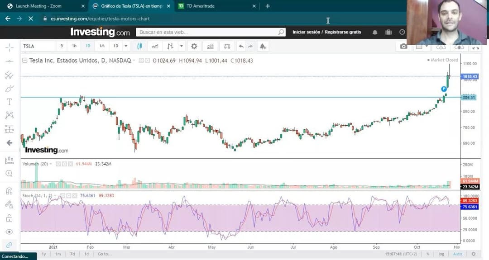Toggle percent scale

(x=428, y=254)
